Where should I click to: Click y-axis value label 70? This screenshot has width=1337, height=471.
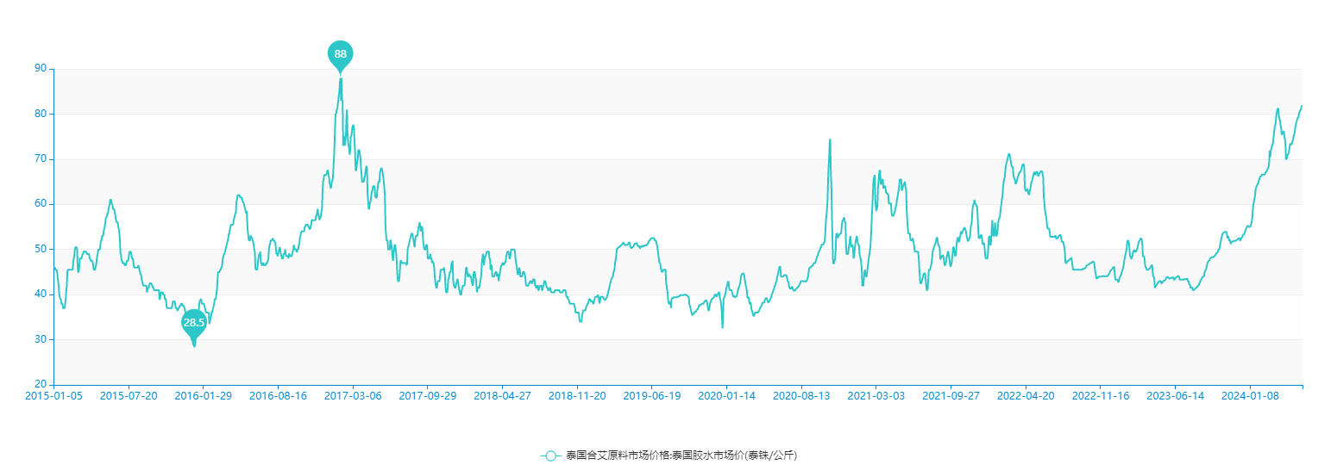click(41, 159)
